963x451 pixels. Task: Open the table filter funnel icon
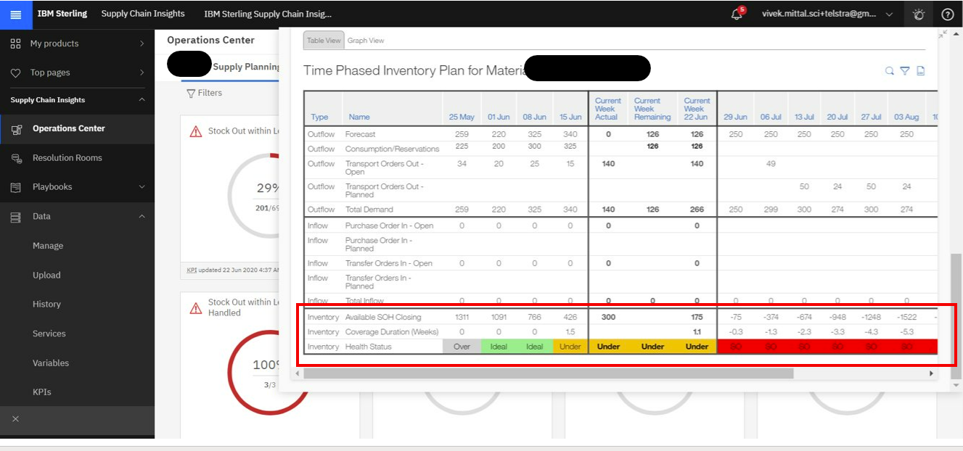coord(905,71)
